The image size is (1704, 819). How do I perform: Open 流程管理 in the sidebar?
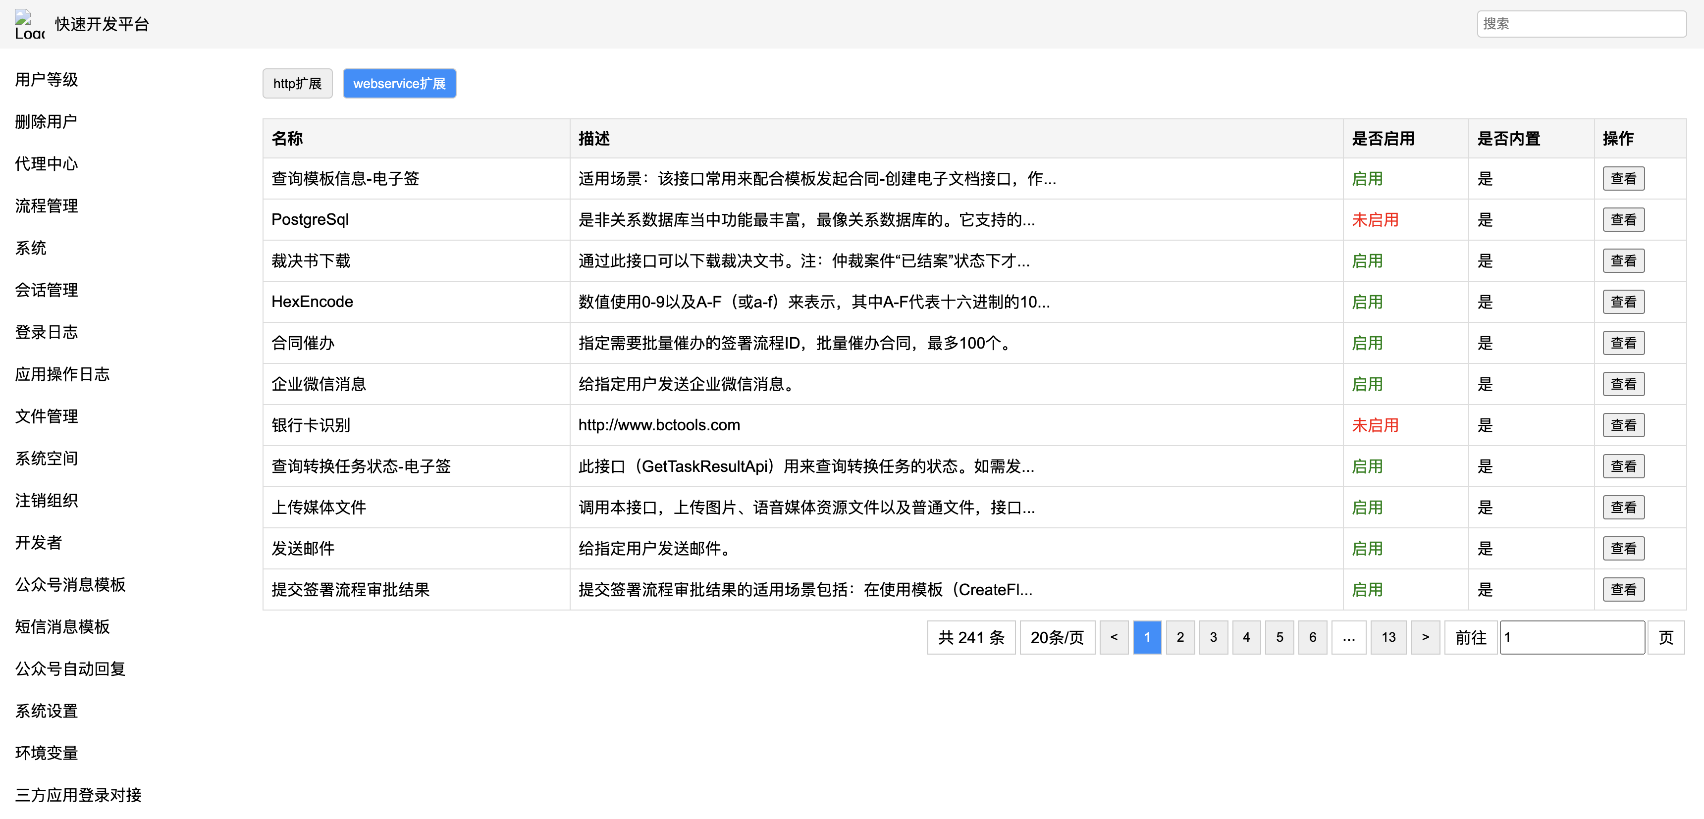[x=46, y=205]
